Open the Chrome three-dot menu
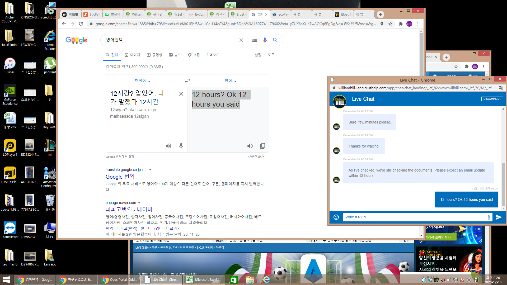 [418, 24]
